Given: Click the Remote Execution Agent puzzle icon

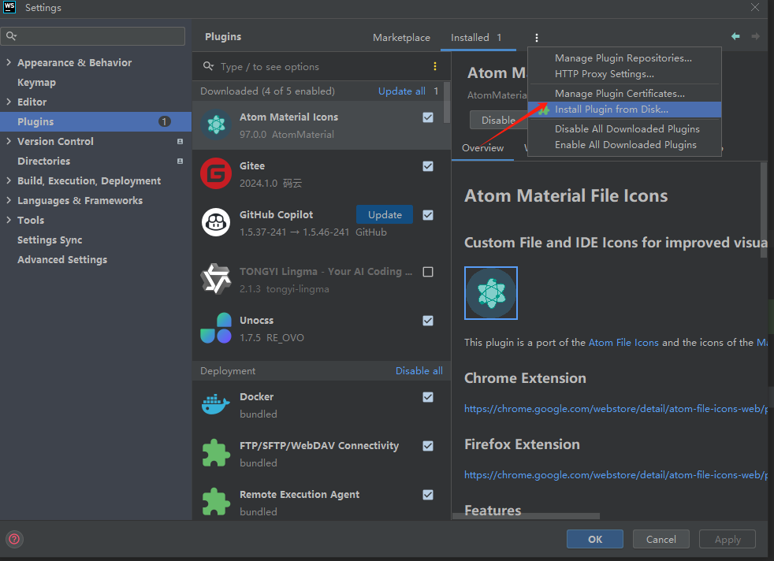Looking at the screenshot, I should click(216, 502).
